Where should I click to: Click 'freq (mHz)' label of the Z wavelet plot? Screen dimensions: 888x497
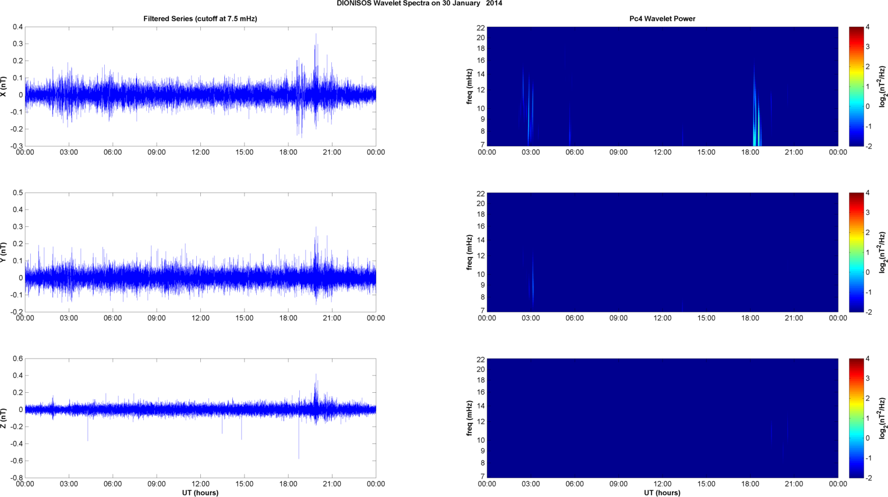469,418
